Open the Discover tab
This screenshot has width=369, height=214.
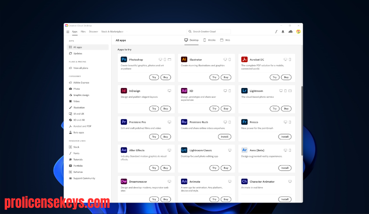(x=94, y=31)
